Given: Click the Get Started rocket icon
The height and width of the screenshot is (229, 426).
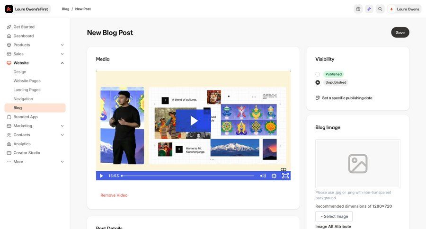Looking at the screenshot, I should [x=9, y=27].
